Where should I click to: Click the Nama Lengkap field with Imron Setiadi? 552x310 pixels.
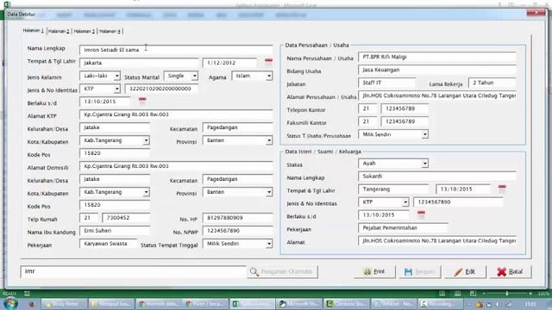pyautogui.click(x=176, y=50)
